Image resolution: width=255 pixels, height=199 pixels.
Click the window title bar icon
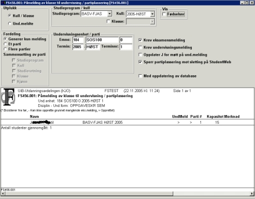tap(3, 3)
